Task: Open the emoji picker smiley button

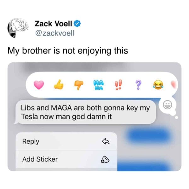Action: (168, 105)
